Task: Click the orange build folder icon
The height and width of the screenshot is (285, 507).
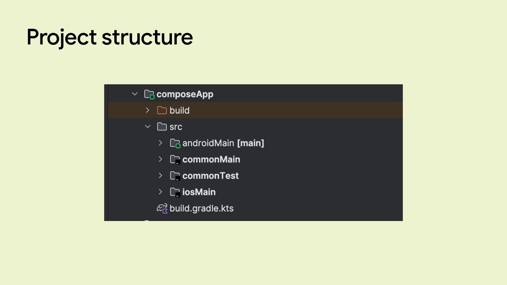Action: click(x=162, y=110)
